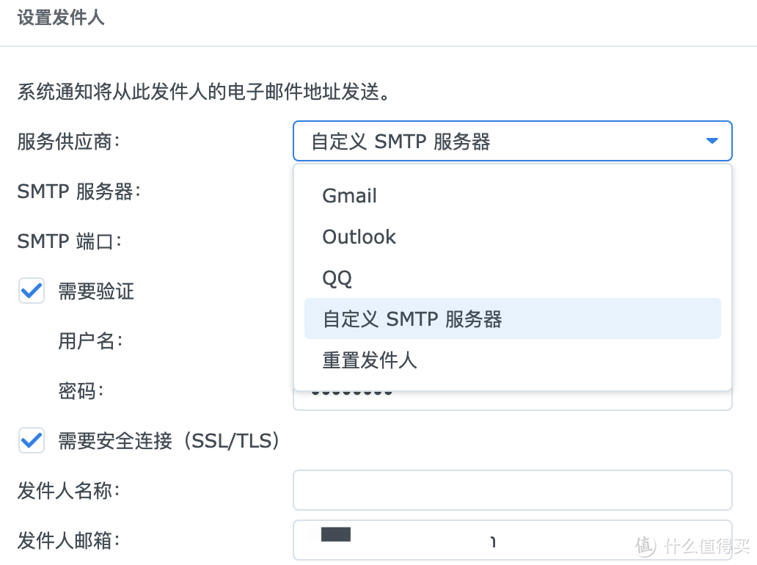Uncheck the 需要安全连接 (SSL/TLS) checkbox
Screen dimensions: 757x565
click(32, 440)
